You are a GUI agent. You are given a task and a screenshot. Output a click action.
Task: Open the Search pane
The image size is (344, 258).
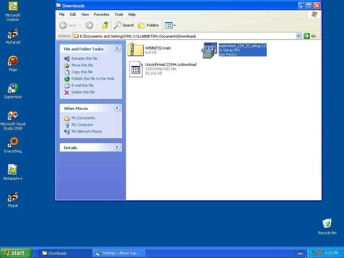(x=124, y=25)
